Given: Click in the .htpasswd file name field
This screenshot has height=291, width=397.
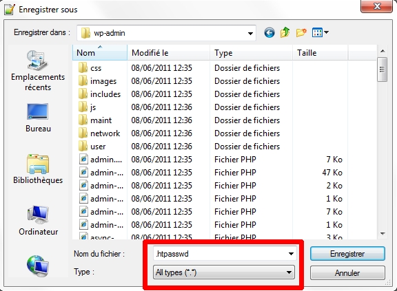Looking at the screenshot, I should [220, 254].
